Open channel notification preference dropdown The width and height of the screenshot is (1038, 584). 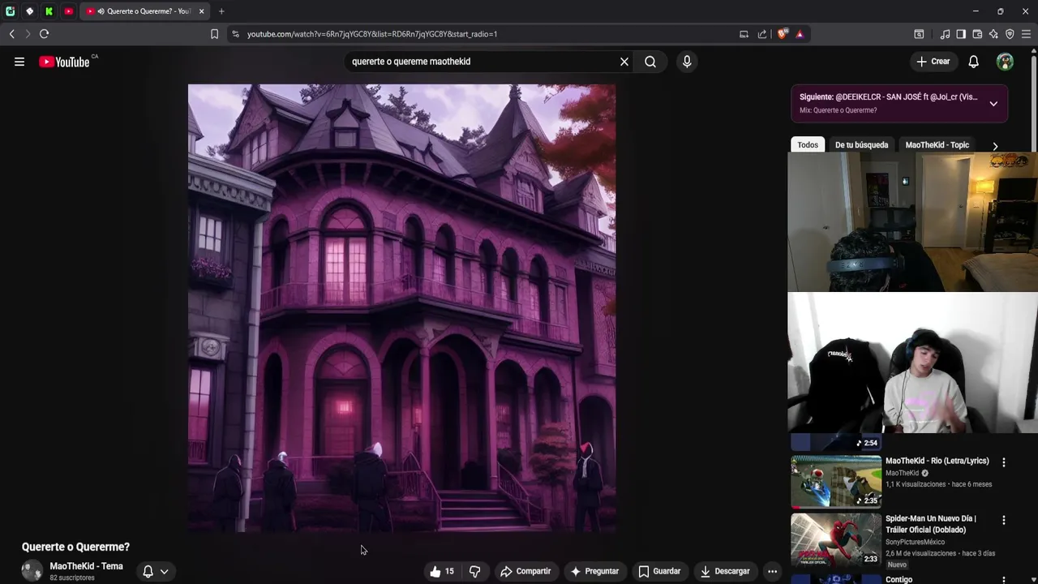(156, 571)
